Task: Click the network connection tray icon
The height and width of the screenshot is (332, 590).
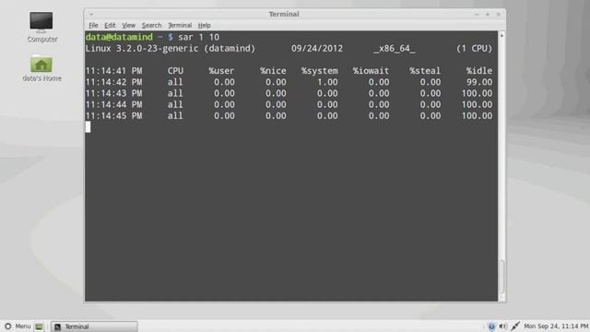Action: [x=515, y=326]
